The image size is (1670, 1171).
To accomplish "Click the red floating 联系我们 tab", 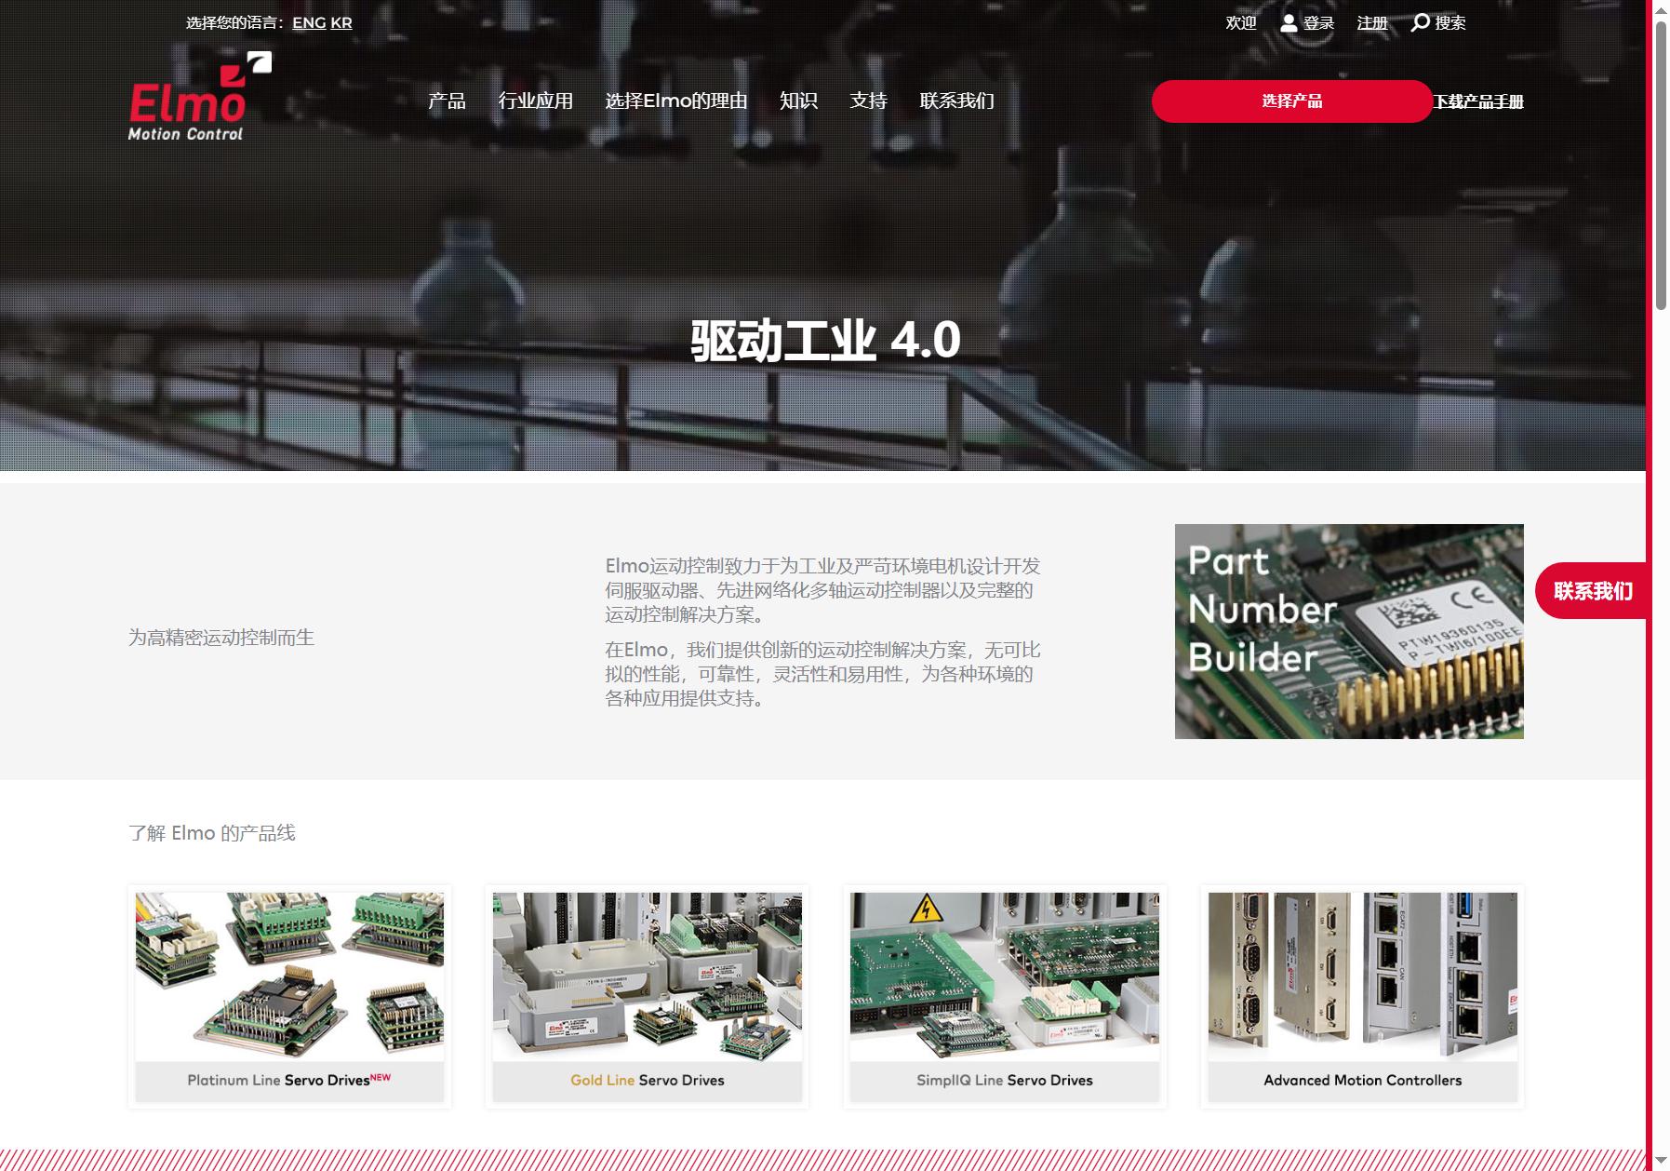I will point(1592,591).
